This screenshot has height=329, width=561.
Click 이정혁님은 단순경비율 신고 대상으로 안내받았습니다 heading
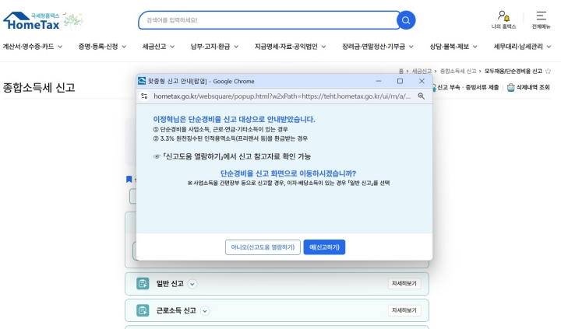234,119
